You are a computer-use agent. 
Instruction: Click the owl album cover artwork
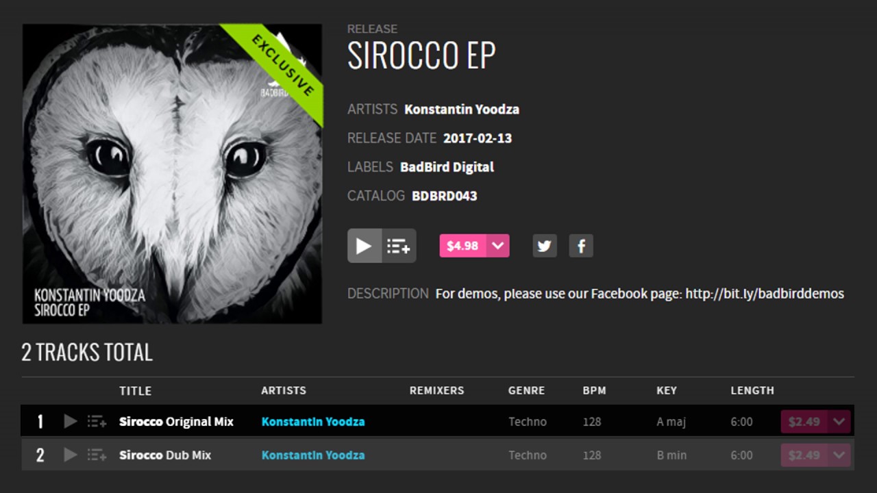[172, 174]
